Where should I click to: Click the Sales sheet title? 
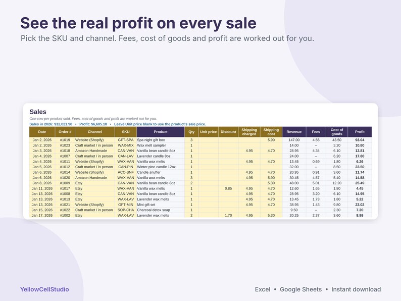point(38,112)
